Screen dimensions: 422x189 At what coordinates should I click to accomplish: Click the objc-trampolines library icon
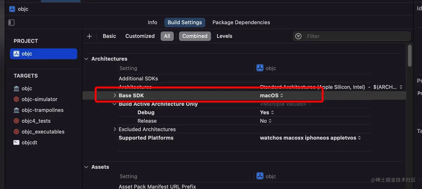[x=16, y=110]
